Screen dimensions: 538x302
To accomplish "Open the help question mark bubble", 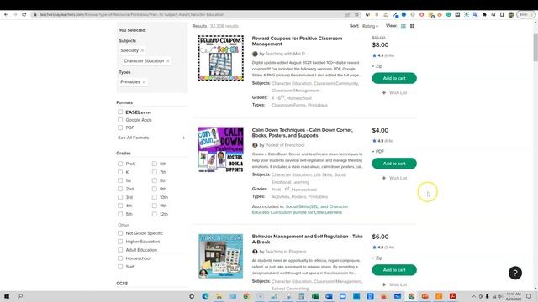I will [515, 273].
